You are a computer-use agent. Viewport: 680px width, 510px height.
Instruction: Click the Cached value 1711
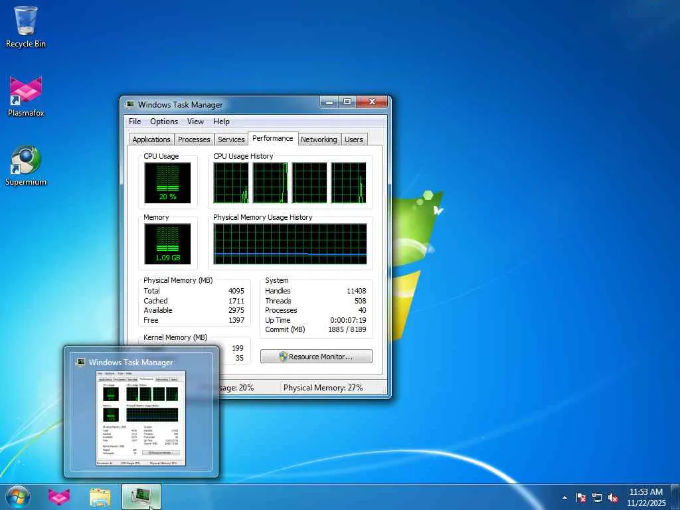[x=236, y=301]
